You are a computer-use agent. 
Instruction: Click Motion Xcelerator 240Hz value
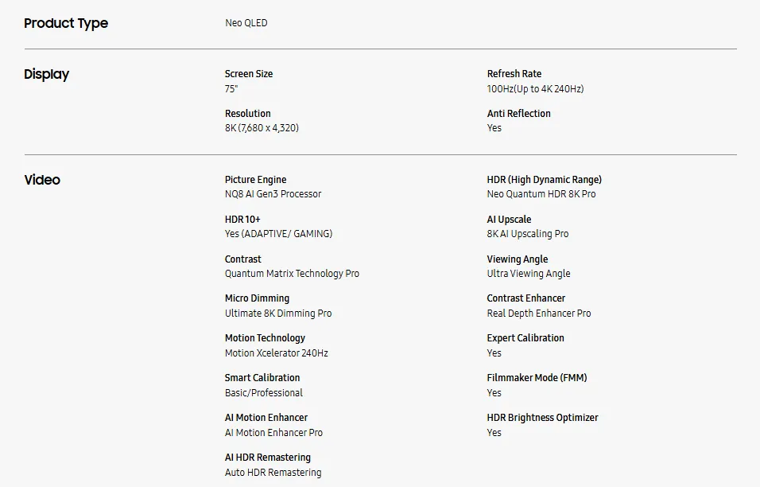pos(277,353)
